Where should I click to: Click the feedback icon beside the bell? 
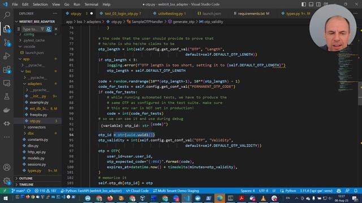click(x=347, y=191)
